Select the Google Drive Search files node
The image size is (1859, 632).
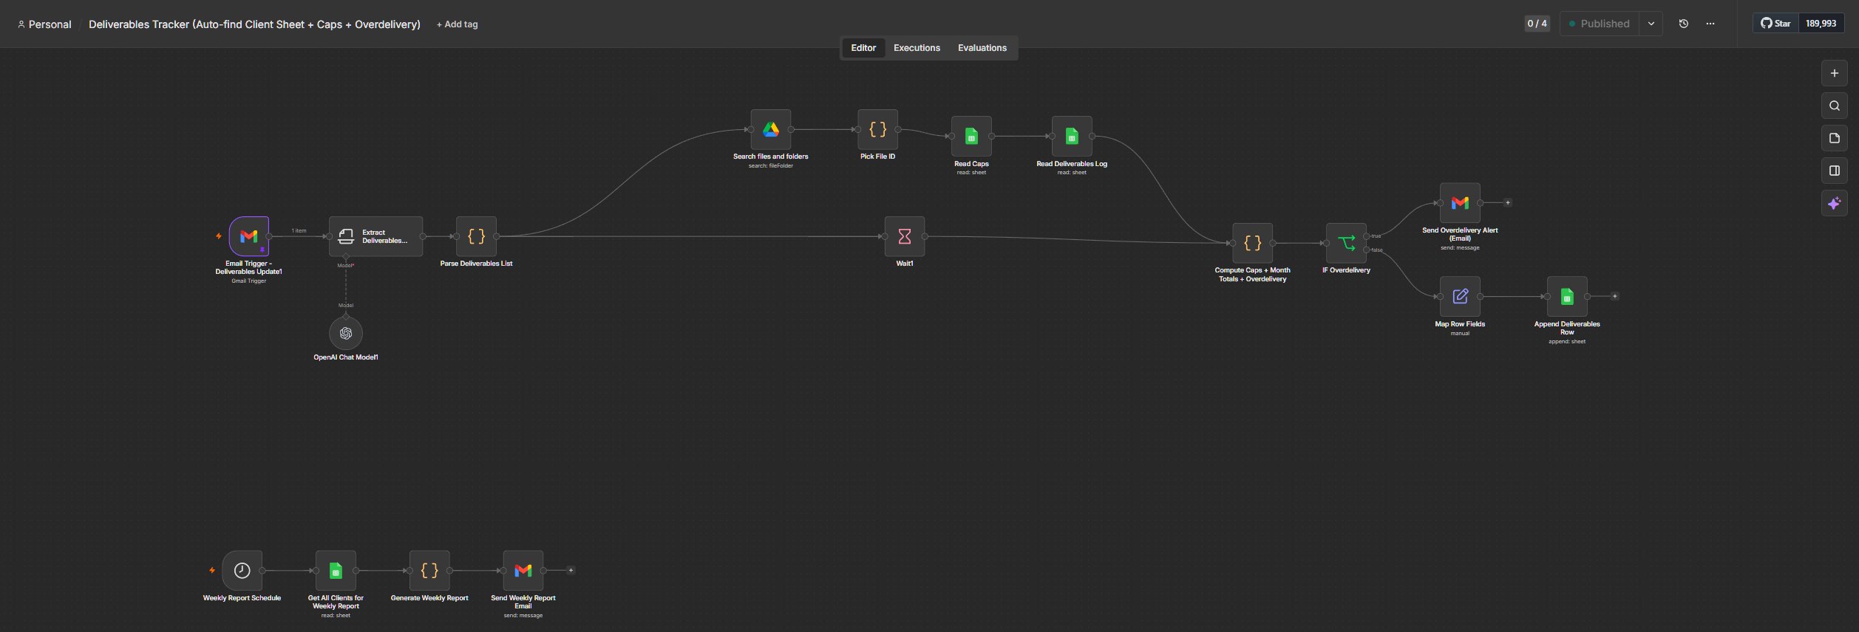[x=771, y=130]
